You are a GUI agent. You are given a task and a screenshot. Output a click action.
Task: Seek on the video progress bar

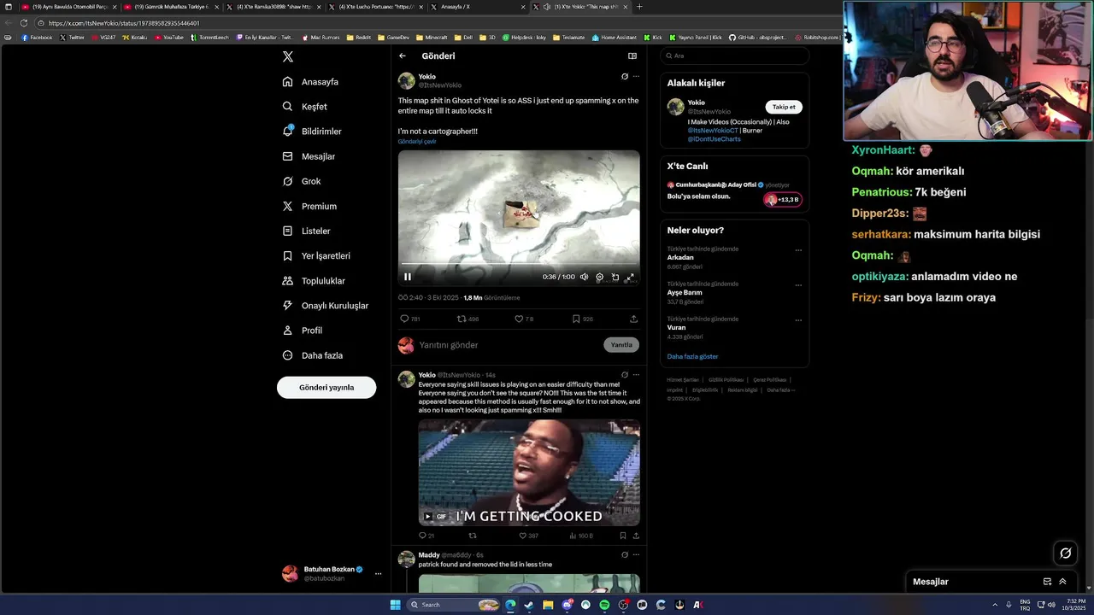point(519,264)
